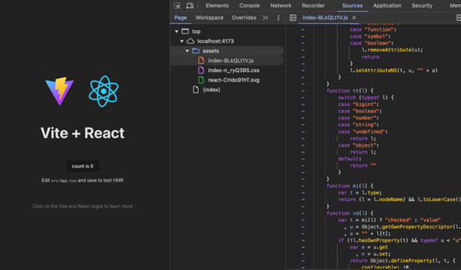The height and width of the screenshot is (270, 461).
Task: Click the file icon beside react-CHdo91hT.svg
Action: 201,80
